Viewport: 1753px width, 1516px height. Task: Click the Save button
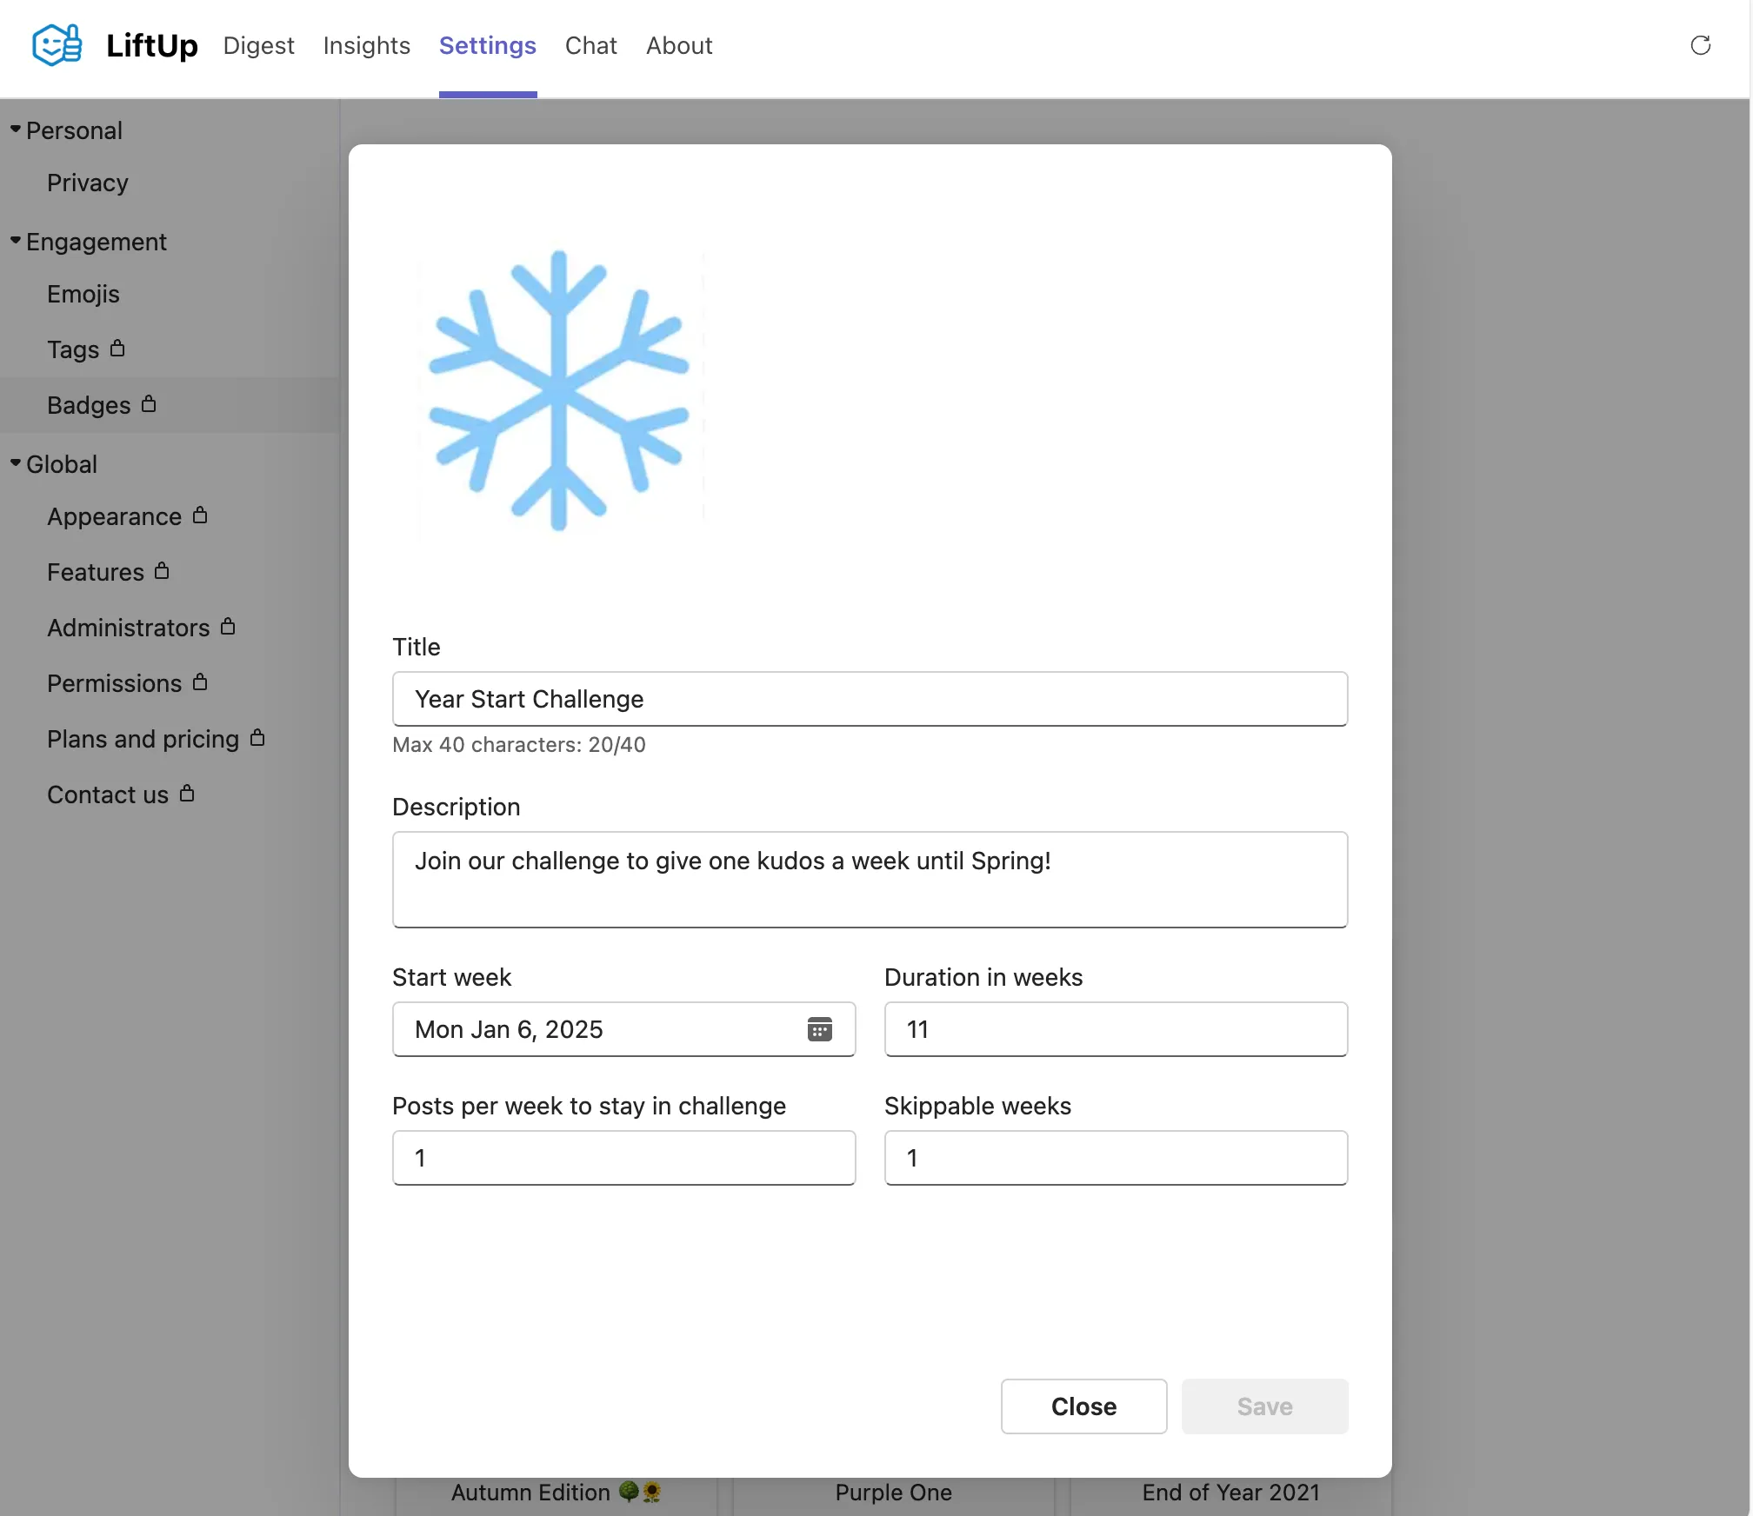pyautogui.click(x=1264, y=1406)
